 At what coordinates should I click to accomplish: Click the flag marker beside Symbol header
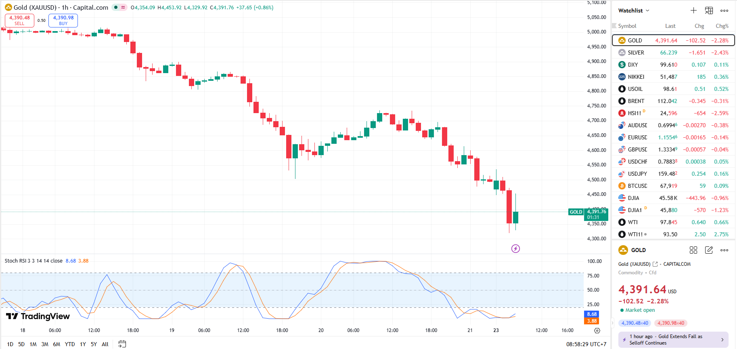614,26
